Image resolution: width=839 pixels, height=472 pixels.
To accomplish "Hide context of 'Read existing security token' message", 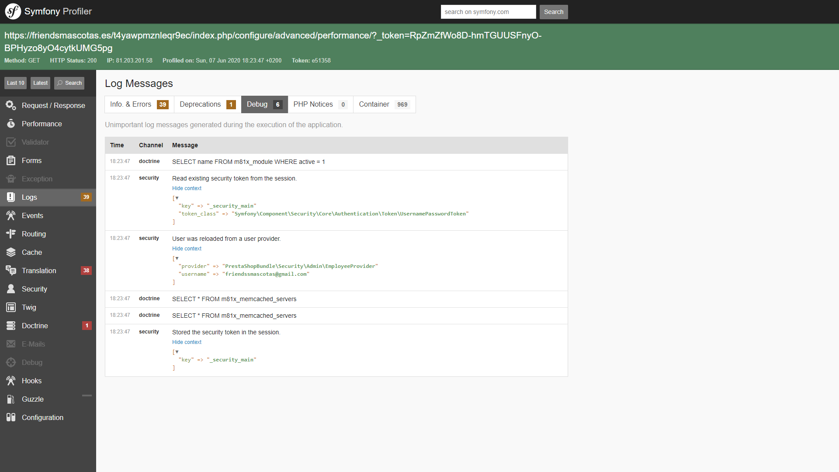I will coord(187,188).
